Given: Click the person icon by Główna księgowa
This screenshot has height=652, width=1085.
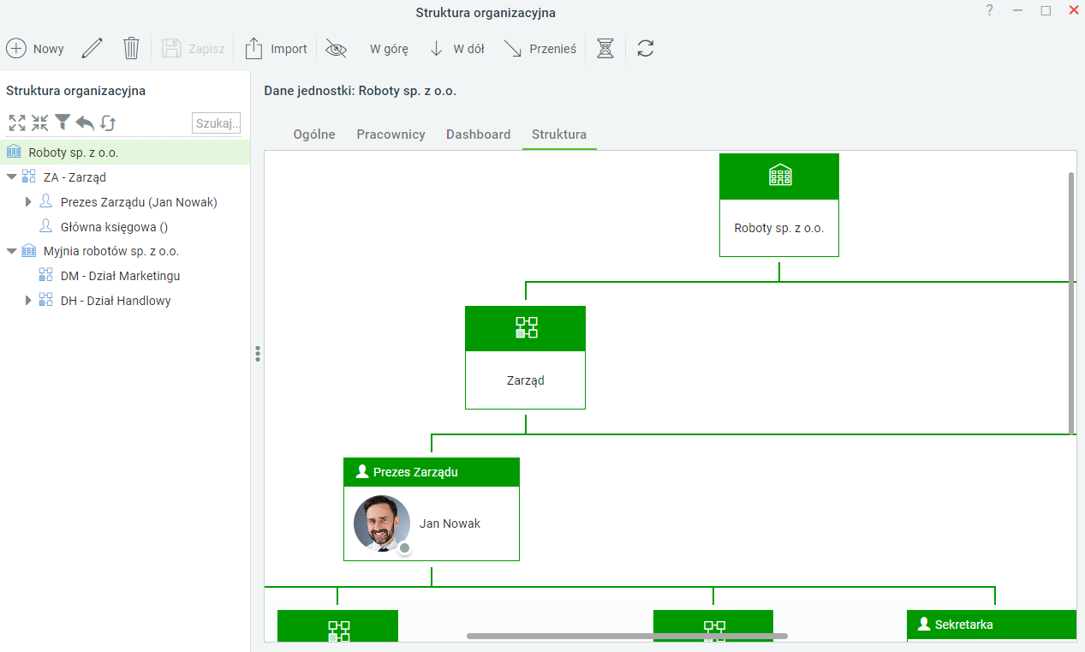Looking at the screenshot, I should [46, 226].
